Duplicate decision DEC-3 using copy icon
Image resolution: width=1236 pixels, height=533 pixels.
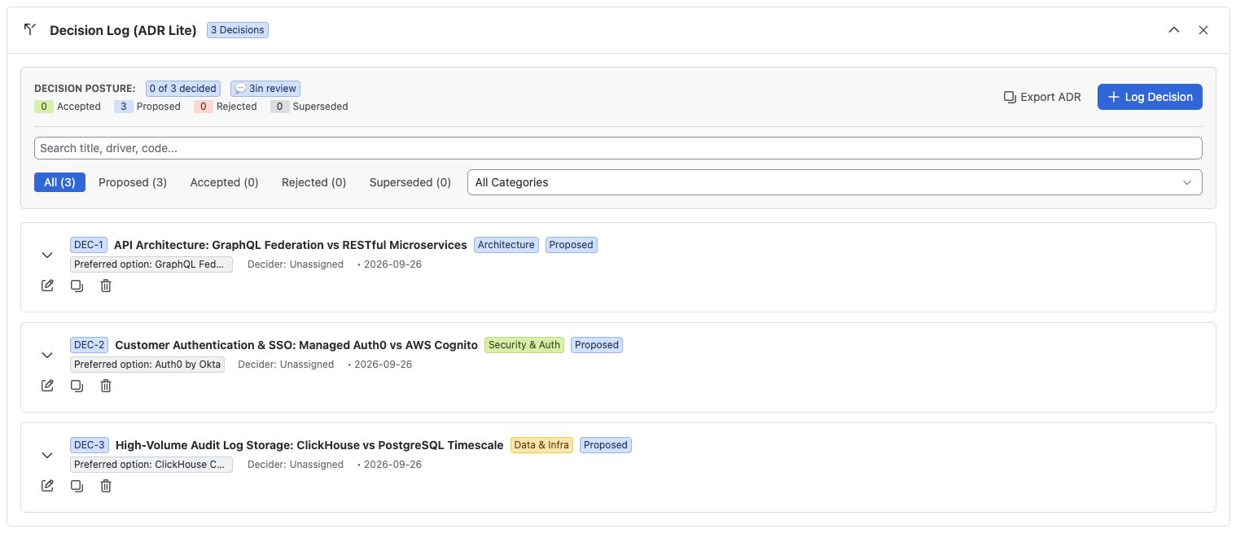[77, 486]
